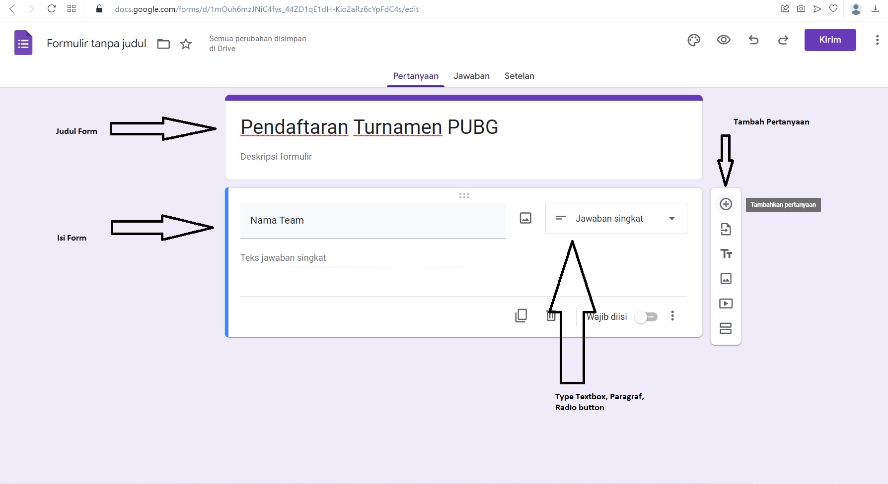Redo the last change

point(783,40)
